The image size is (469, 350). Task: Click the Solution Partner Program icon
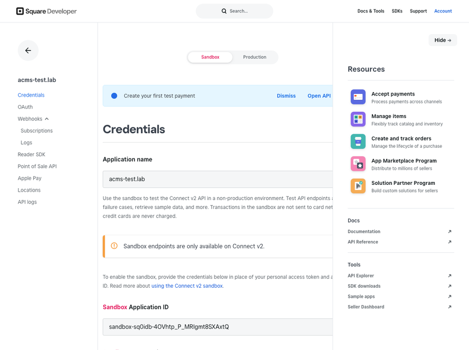(358, 186)
